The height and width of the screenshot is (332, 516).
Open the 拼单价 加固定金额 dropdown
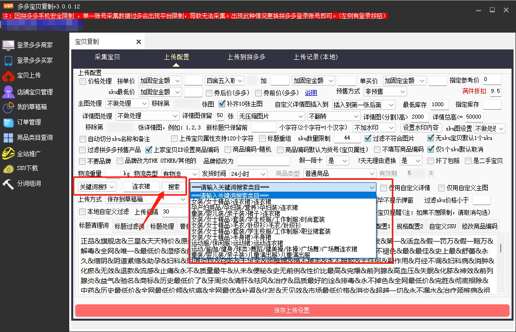tap(160, 81)
